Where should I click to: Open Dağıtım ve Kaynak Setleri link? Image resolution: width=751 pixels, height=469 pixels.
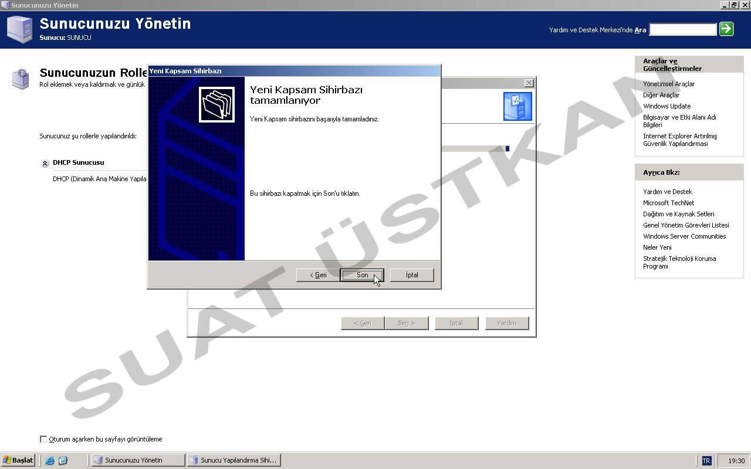[678, 214]
